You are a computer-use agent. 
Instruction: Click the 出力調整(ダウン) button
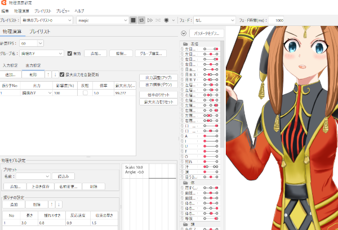click(x=158, y=85)
